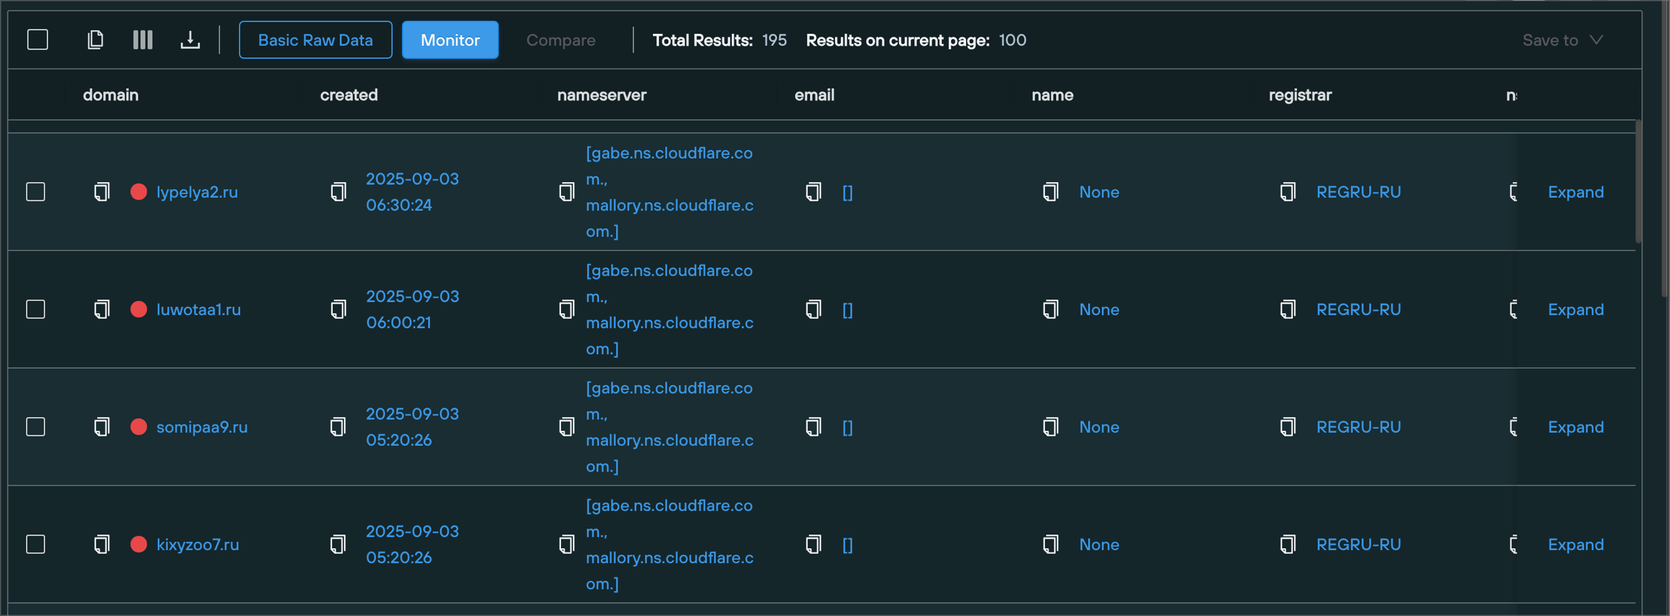The image size is (1670, 616).
Task: Copy the domain kixyzoo7.ru
Action: (102, 544)
